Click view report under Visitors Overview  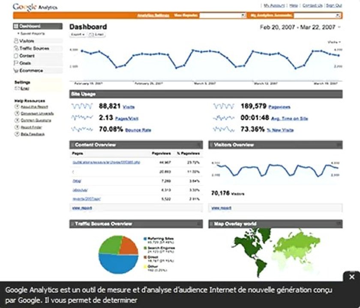pos(221,208)
